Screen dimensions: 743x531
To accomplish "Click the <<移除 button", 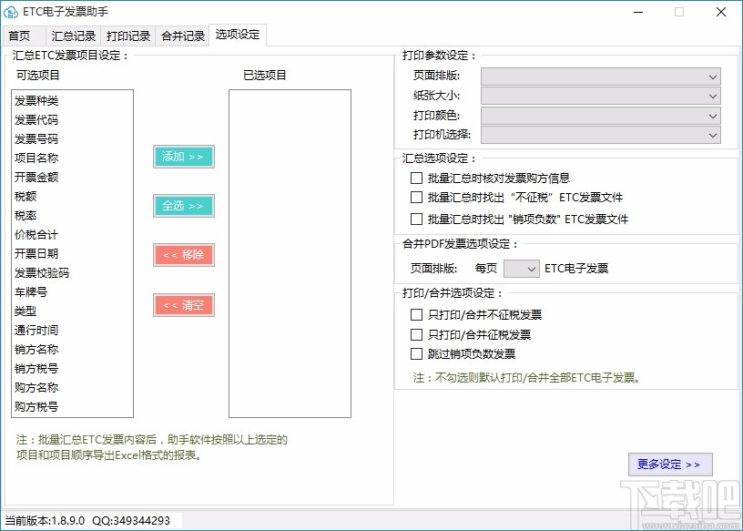I will [183, 255].
